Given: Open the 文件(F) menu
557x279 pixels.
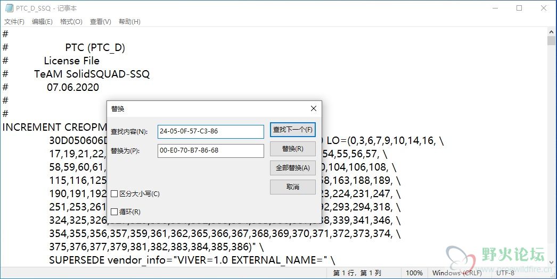Looking at the screenshot, I should click(x=14, y=22).
